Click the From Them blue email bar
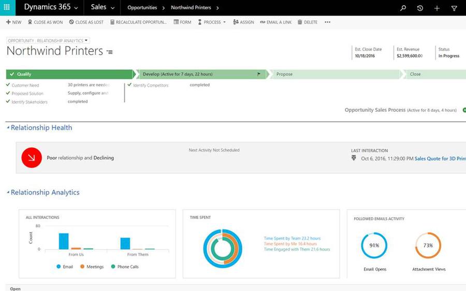Viewport: 466px width, 291px height. pos(125,243)
